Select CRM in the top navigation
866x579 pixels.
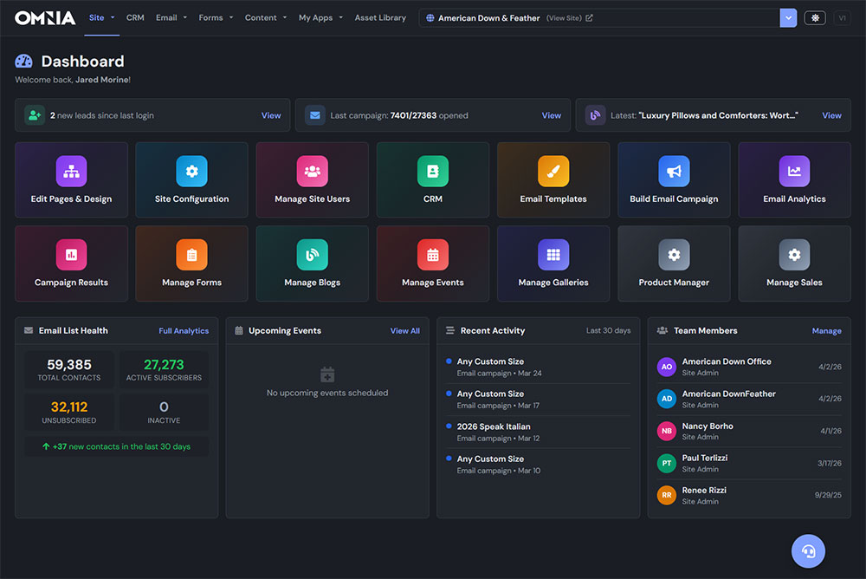click(x=134, y=16)
